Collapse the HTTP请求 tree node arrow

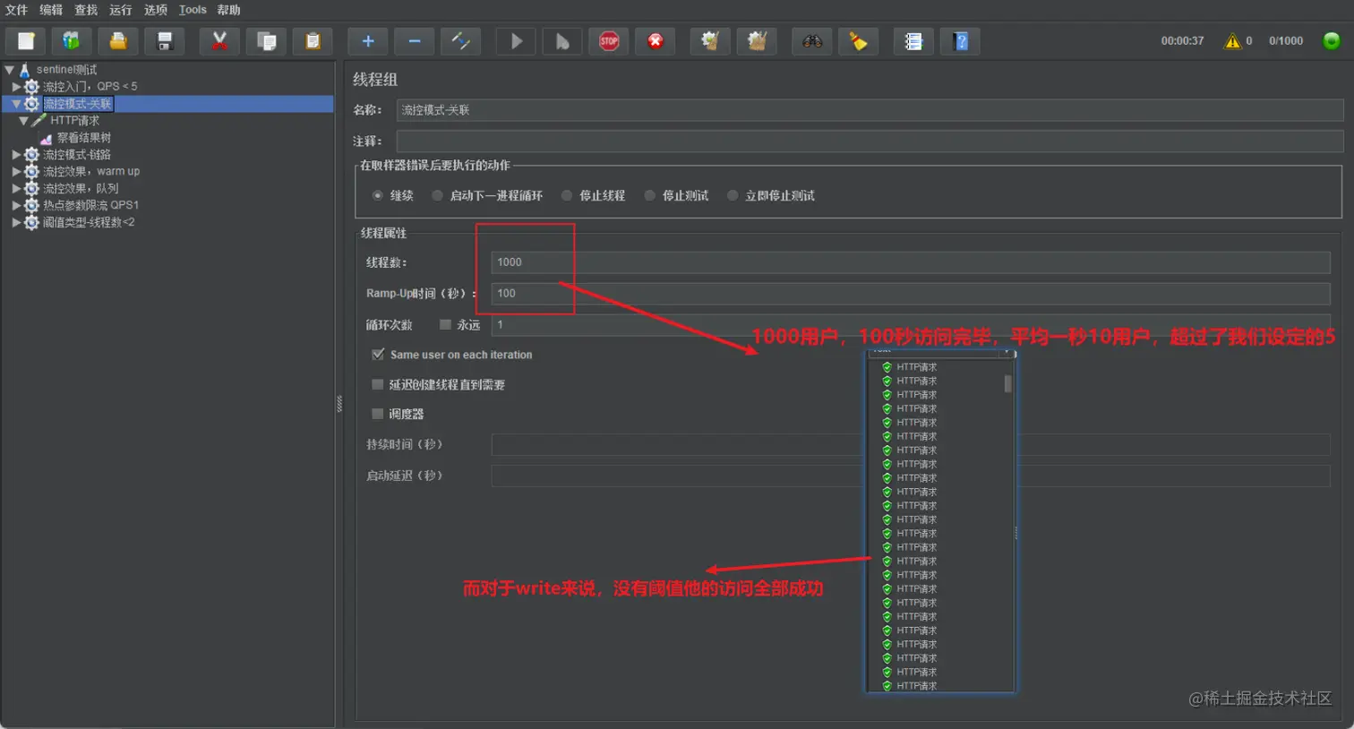coord(24,121)
